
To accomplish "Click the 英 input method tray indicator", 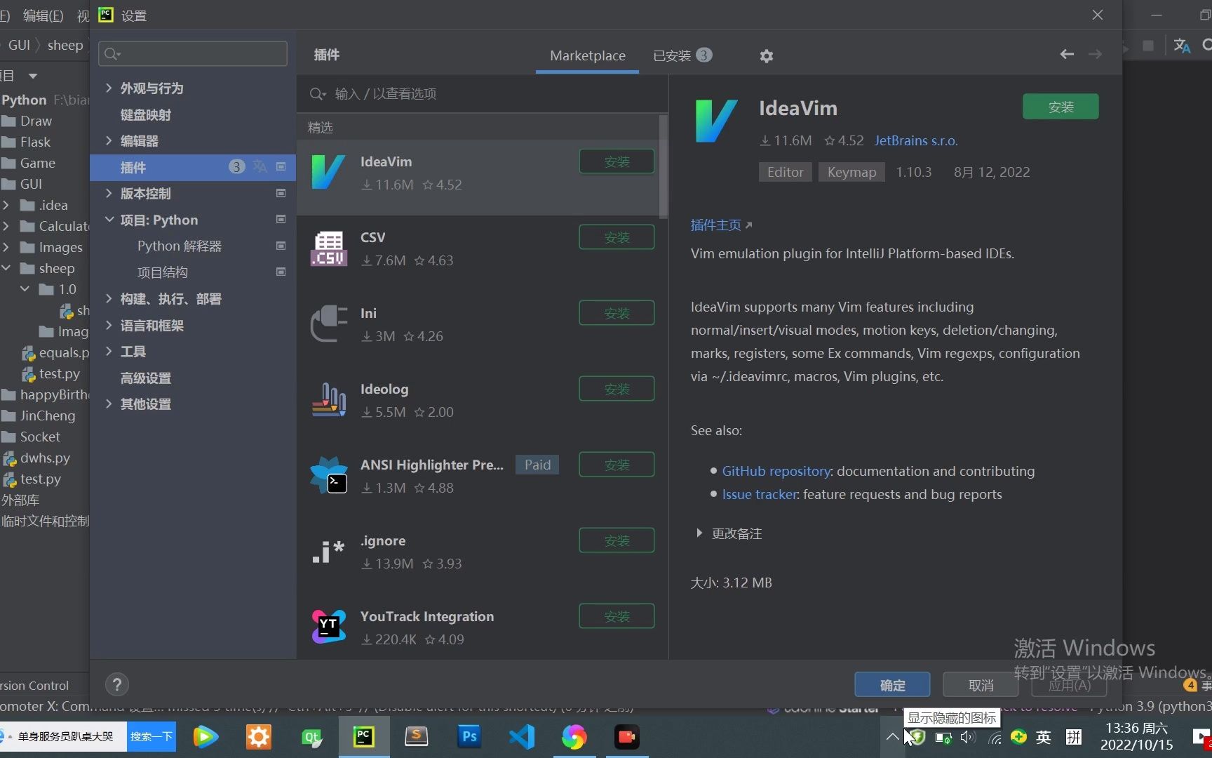I will (1043, 737).
